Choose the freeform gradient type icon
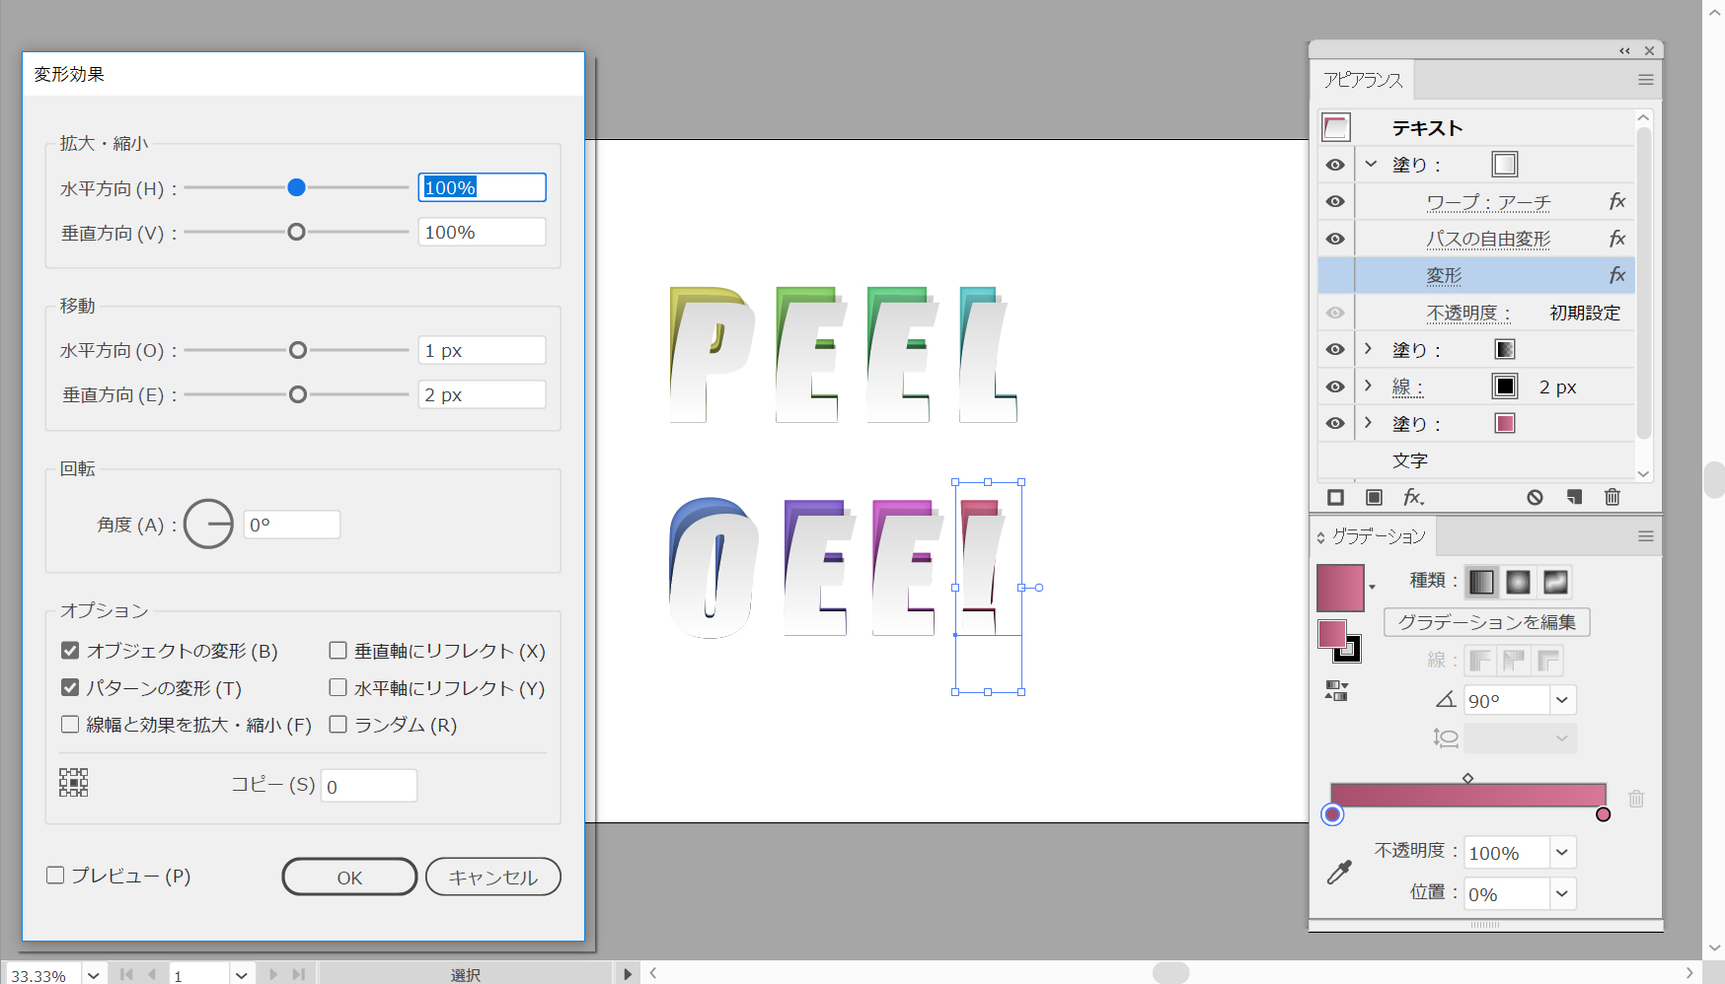 click(x=1554, y=582)
